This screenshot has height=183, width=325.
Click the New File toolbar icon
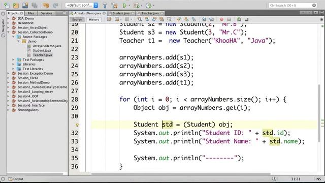(7, 6)
